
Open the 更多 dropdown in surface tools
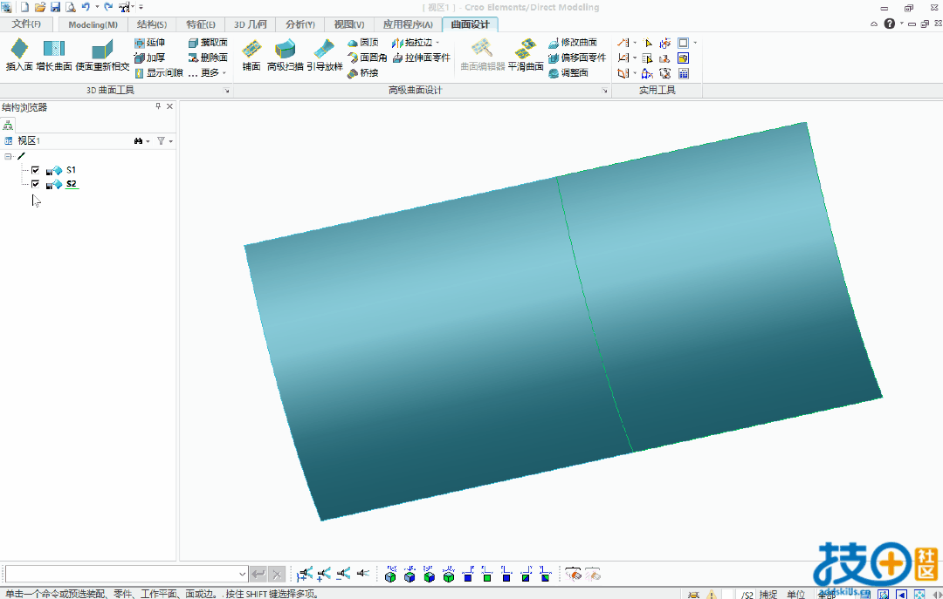pyautogui.click(x=208, y=72)
